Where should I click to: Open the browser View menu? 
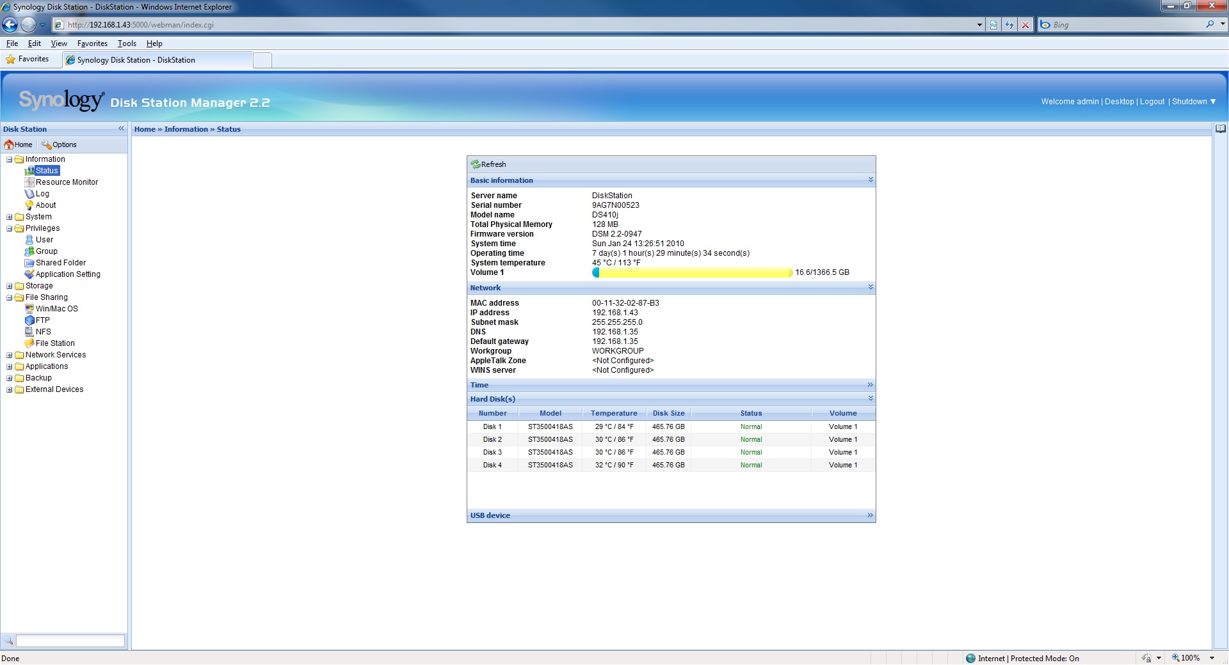click(x=59, y=43)
